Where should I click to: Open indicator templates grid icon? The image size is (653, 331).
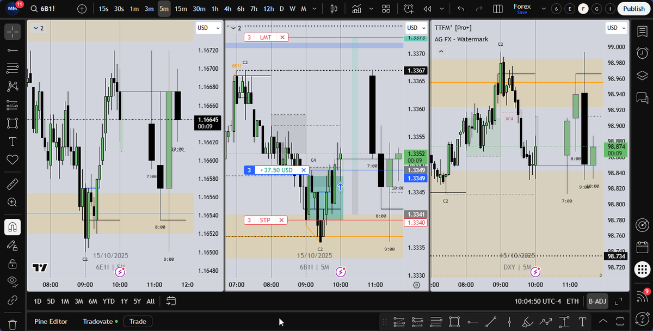click(x=386, y=9)
